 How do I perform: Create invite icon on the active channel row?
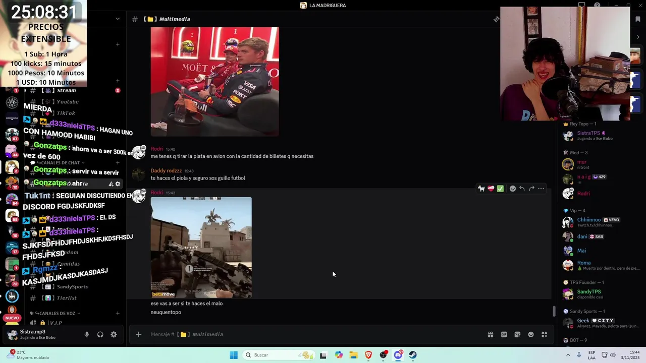[x=111, y=184]
